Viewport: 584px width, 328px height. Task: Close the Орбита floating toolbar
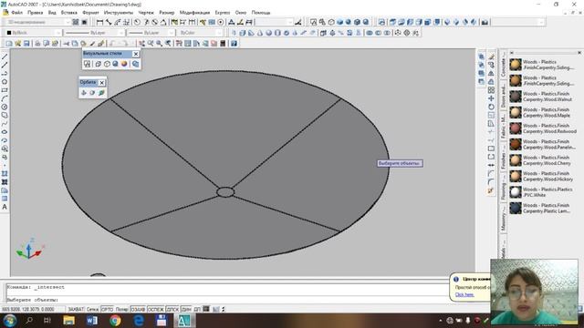click(x=101, y=83)
